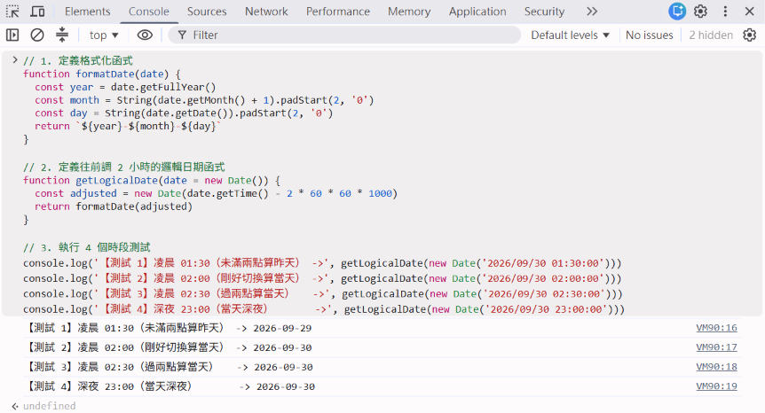This screenshot has height=413, width=765.
Task: Click the '// 1. 定義格式化函式' comment
Action: pos(78,61)
